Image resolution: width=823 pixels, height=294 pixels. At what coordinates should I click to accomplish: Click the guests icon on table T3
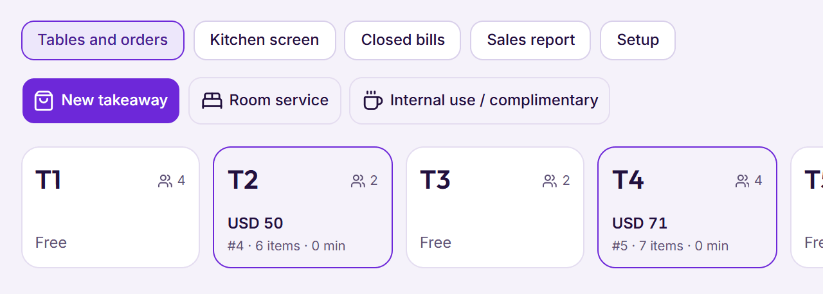click(550, 181)
